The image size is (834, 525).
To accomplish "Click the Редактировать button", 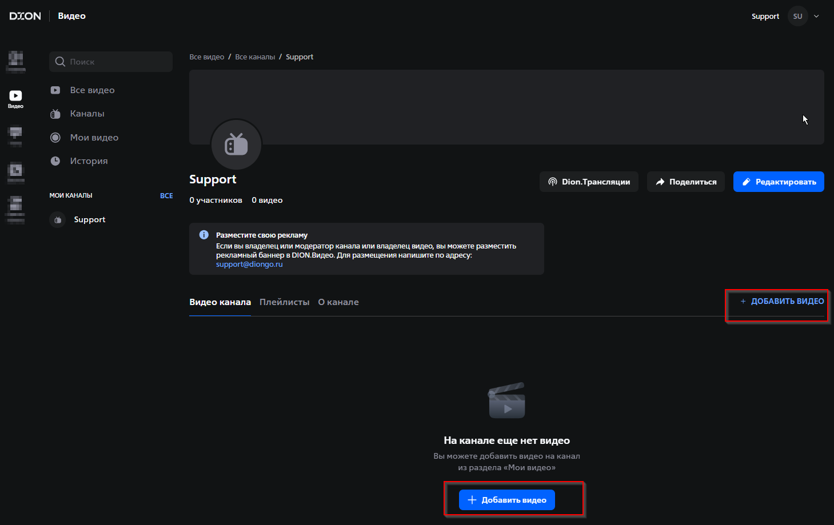I will tap(778, 182).
